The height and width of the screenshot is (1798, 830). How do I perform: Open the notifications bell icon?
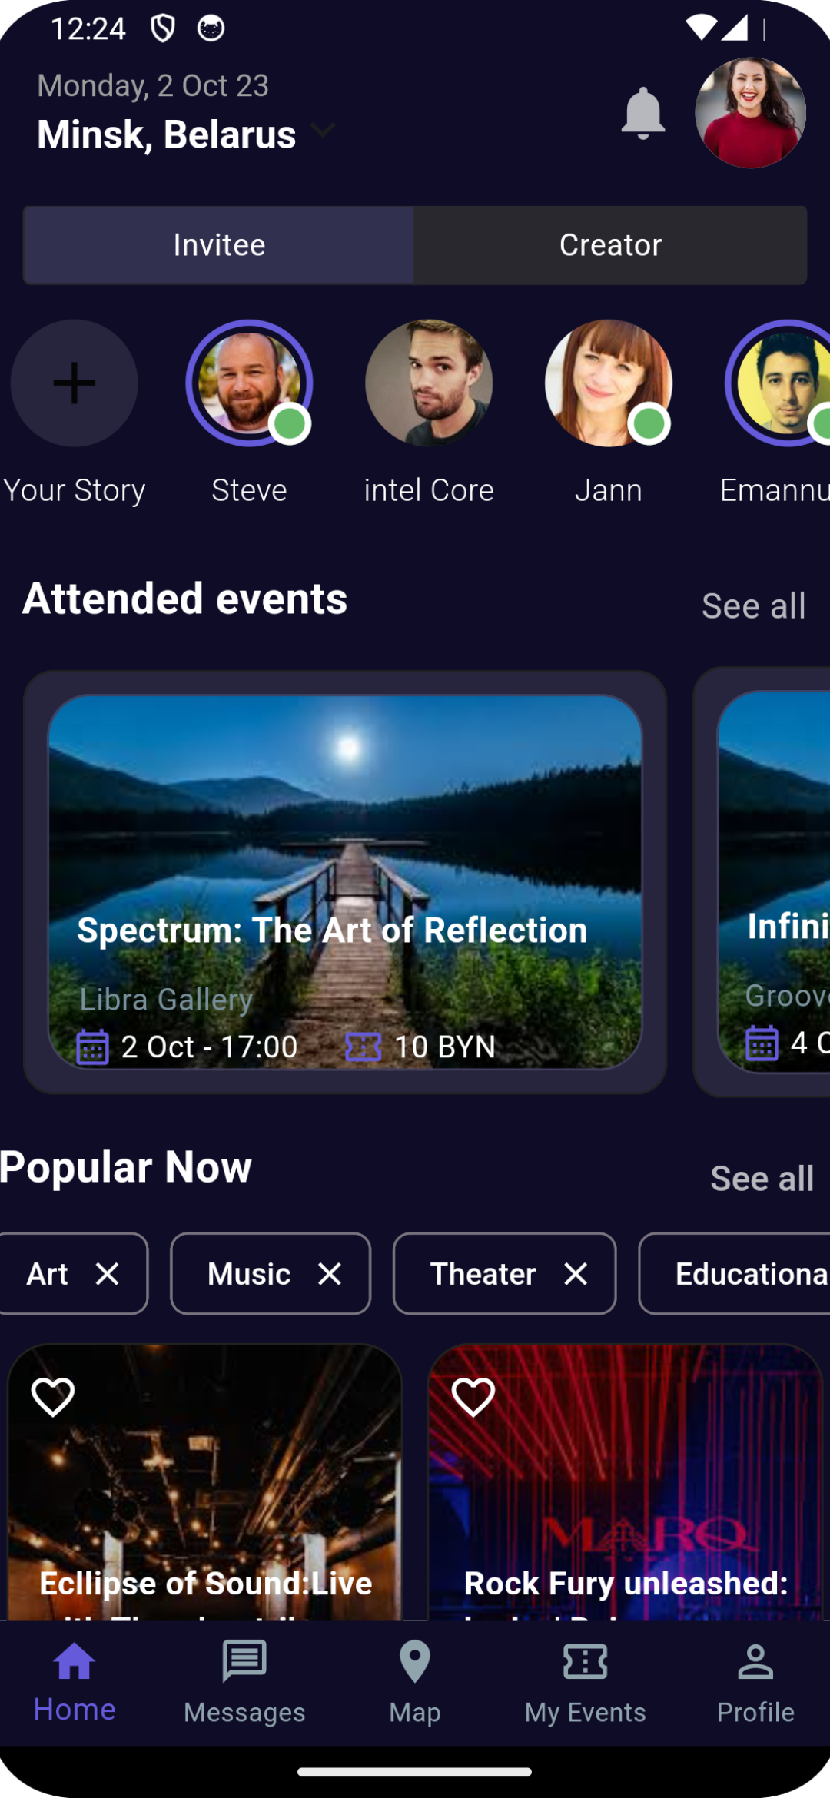[642, 112]
